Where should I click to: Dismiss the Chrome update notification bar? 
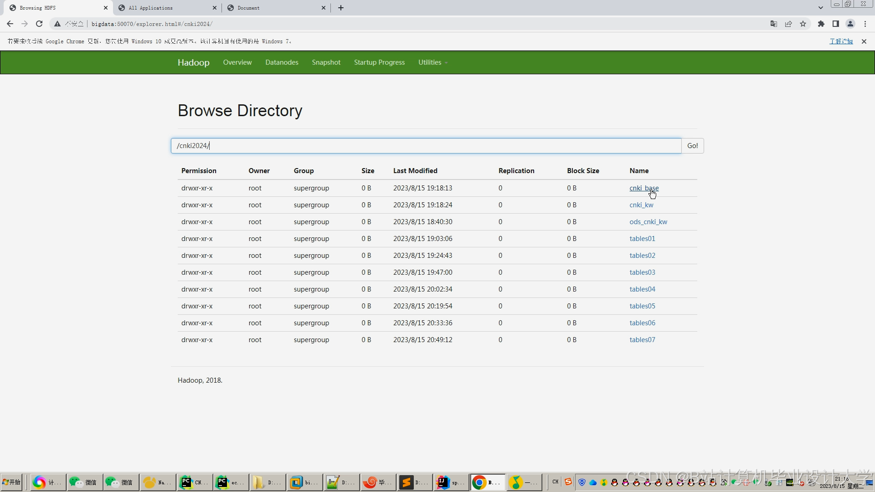point(864,41)
